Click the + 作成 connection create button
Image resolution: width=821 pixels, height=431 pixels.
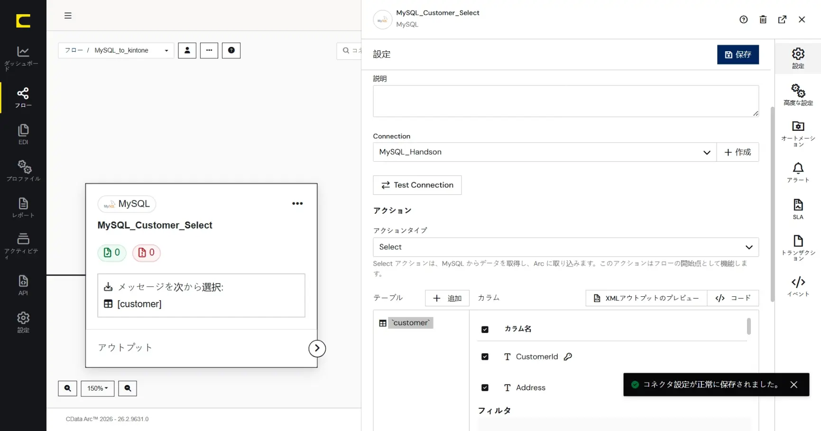click(x=738, y=152)
